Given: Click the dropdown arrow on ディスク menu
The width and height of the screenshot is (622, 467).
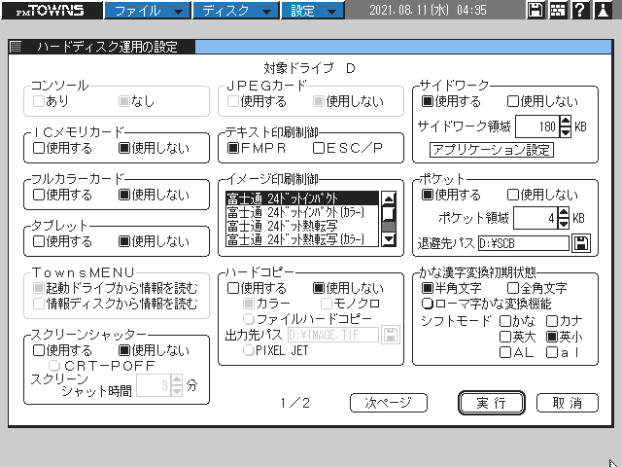Looking at the screenshot, I should click(267, 12).
